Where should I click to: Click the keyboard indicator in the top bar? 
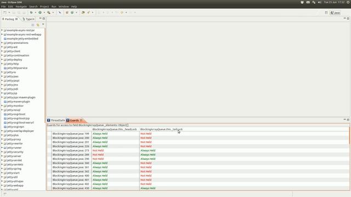point(308,2)
